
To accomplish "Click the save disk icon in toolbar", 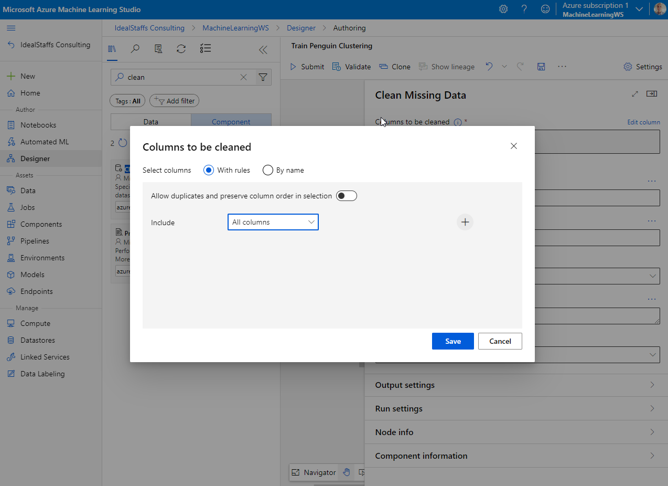I will pyautogui.click(x=541, y=67).
